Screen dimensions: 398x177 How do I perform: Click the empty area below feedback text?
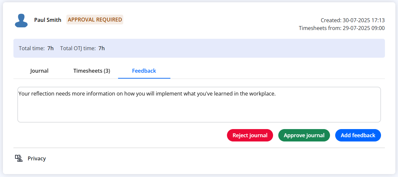point(199,110)
